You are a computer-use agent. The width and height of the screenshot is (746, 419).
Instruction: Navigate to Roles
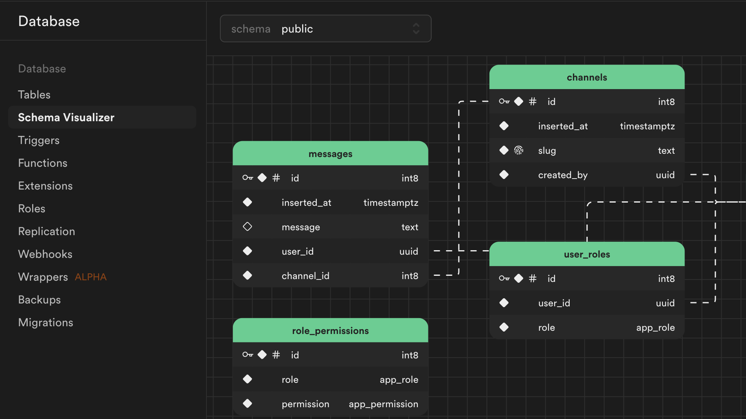click(32, 209)
